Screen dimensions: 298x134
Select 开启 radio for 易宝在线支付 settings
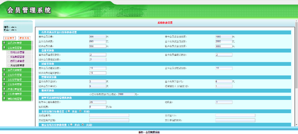[72, 125]
